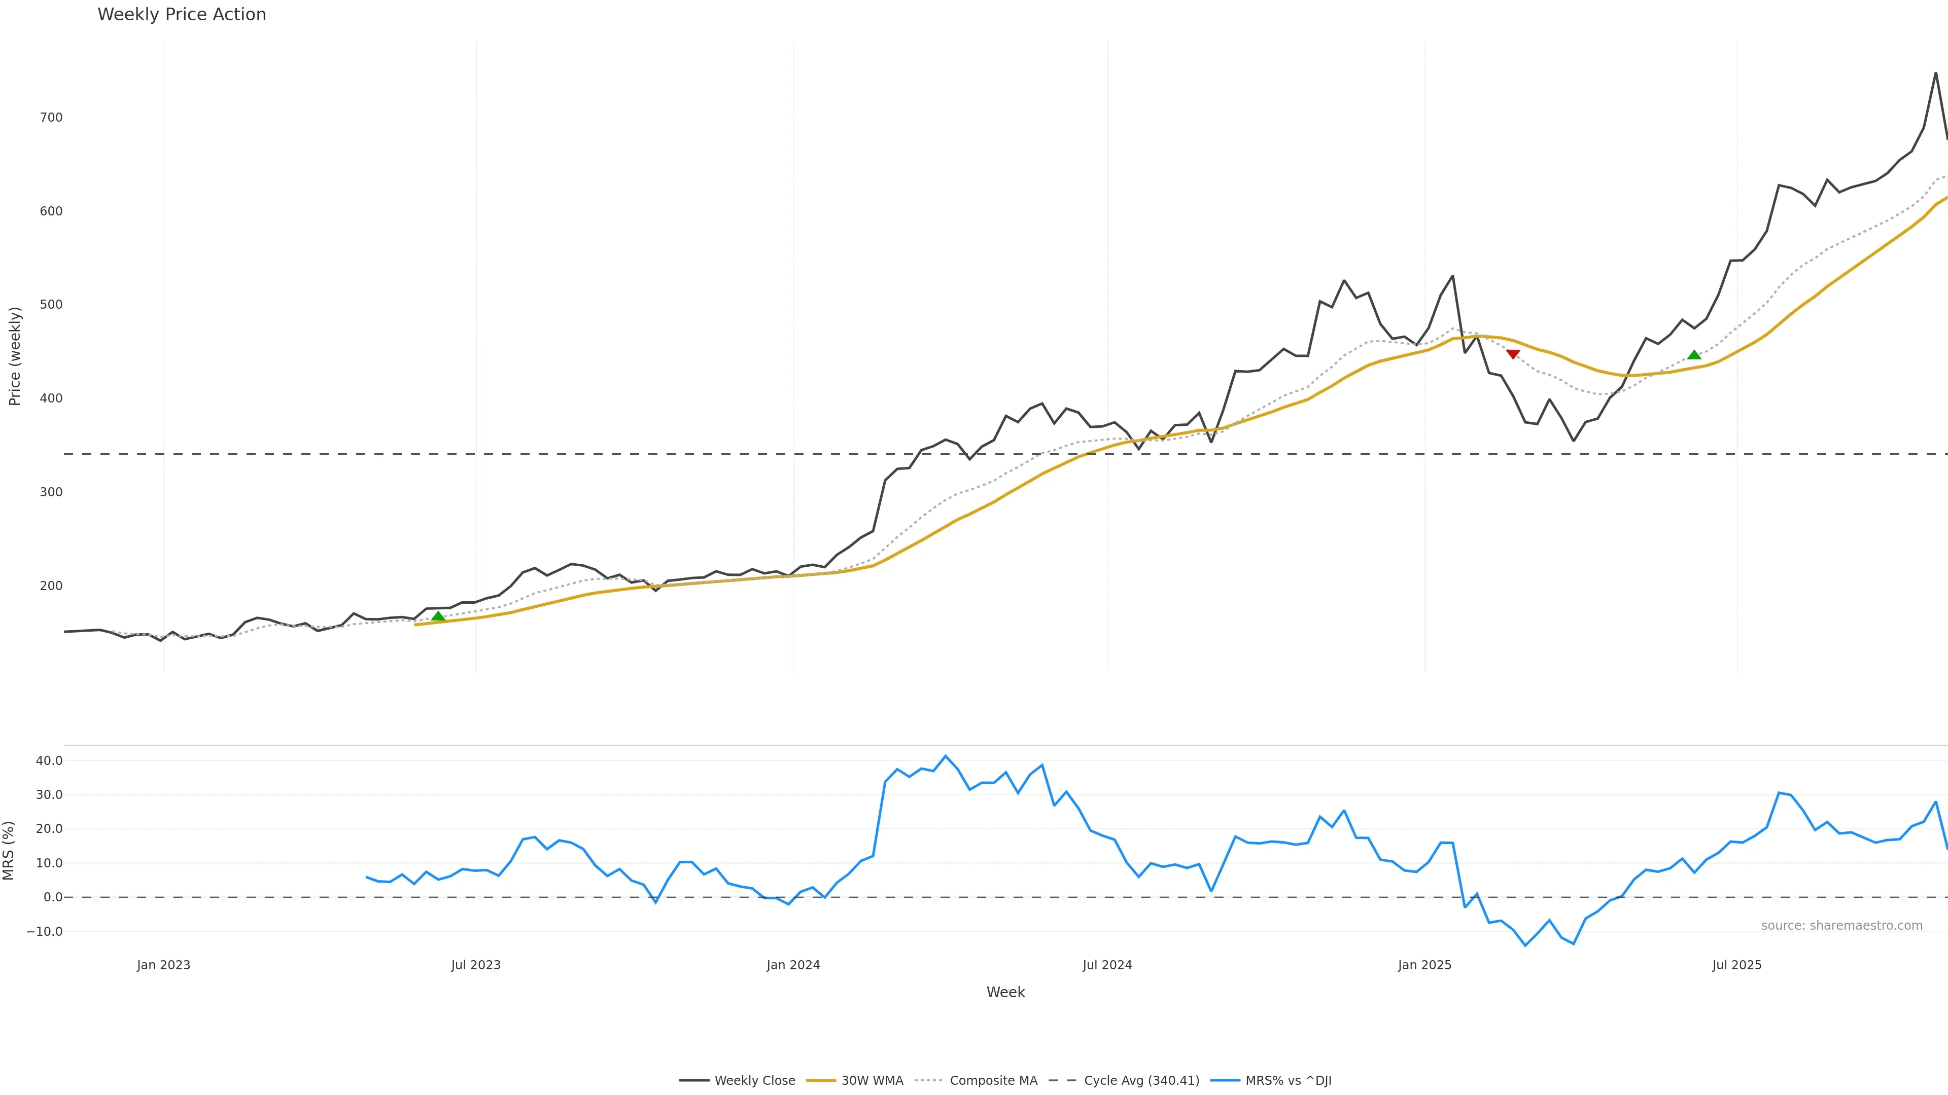The image size is (1948, 1095).
Task: Click the green triangle marker in 2025
Action: 1694,355
